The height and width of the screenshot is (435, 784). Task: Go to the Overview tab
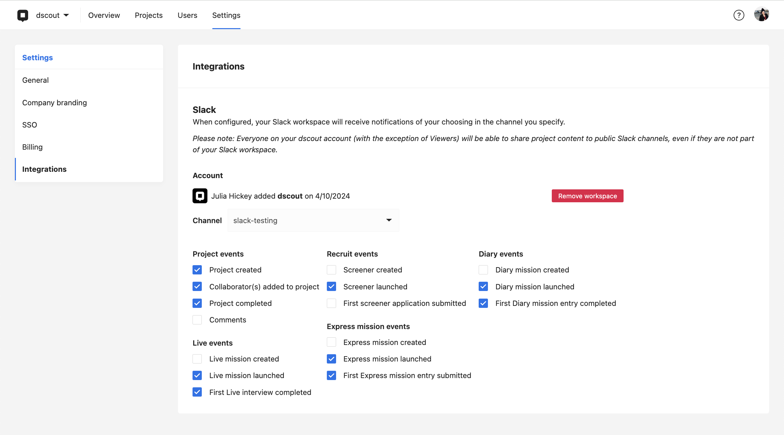104,15
